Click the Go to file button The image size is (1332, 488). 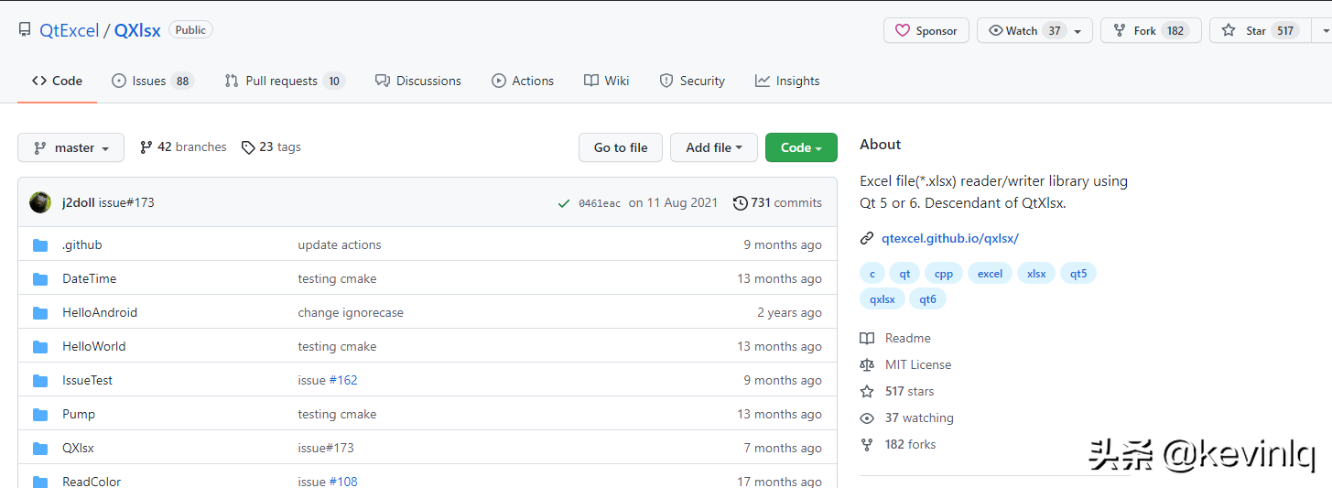(621, 147)
